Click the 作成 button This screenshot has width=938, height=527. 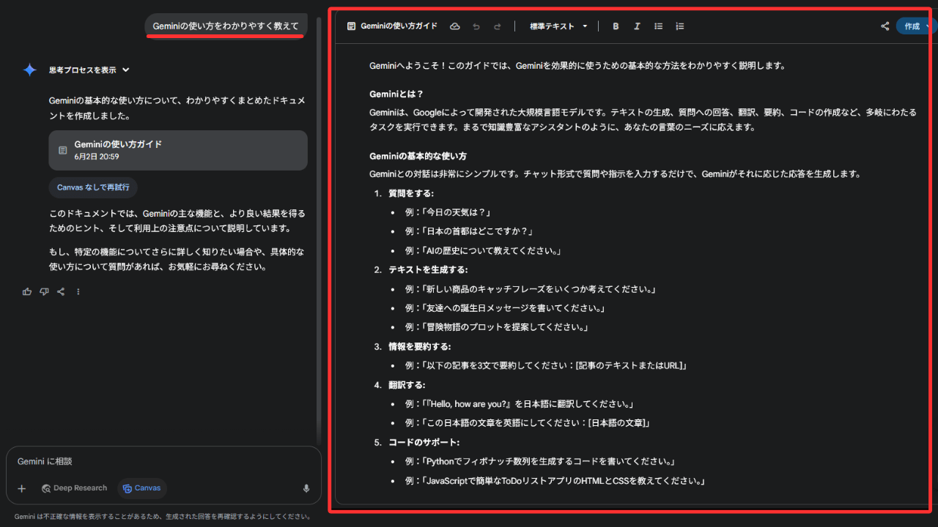click(915, 26)
